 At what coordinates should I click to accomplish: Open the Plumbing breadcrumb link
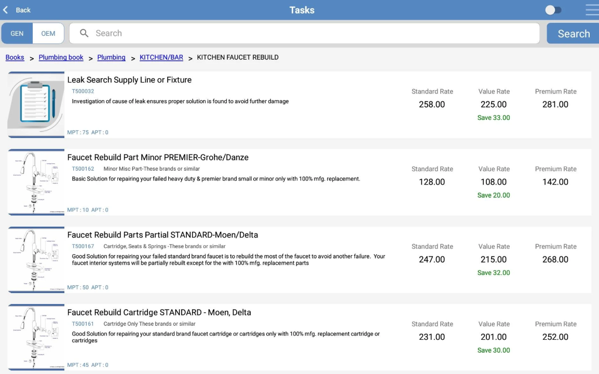111,57
